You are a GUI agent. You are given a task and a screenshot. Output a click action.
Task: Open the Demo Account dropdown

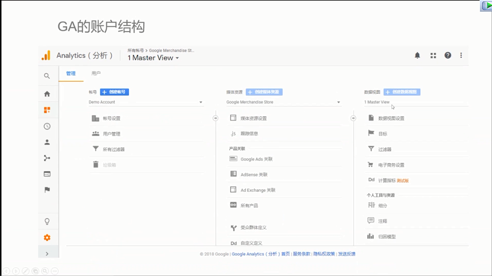(146, 102)
